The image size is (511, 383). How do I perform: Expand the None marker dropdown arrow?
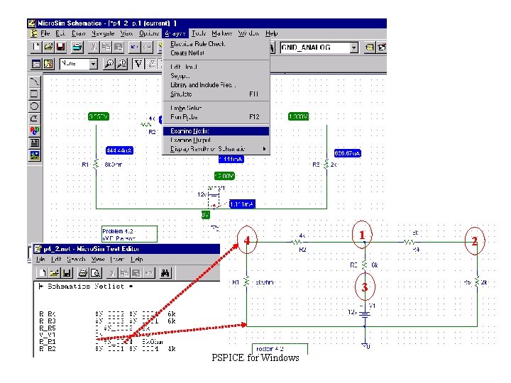tap(93, 64)
